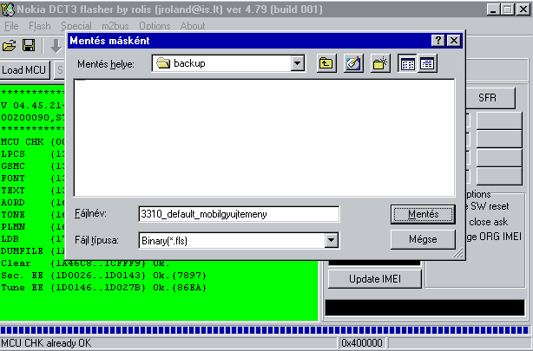Screen dimensions: 533x351
Task: Click the Sec. EE log line
Action: [103, 276]
